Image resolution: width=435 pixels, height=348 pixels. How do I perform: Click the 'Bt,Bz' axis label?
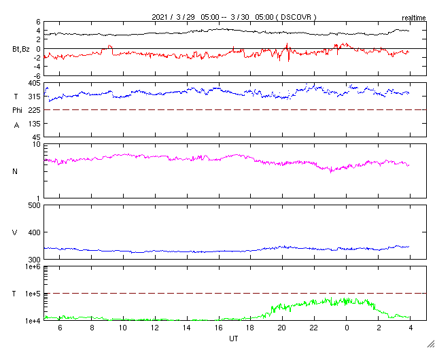point(21,50)
